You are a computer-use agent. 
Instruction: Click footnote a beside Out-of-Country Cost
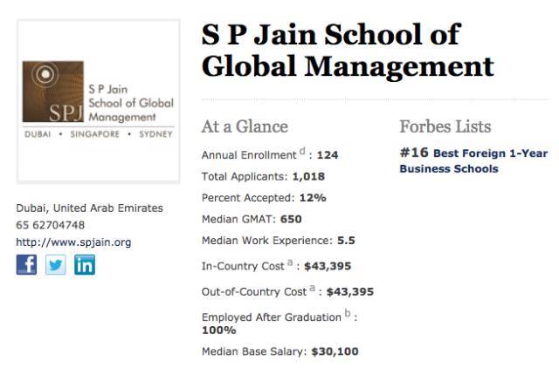coord(311,287)
